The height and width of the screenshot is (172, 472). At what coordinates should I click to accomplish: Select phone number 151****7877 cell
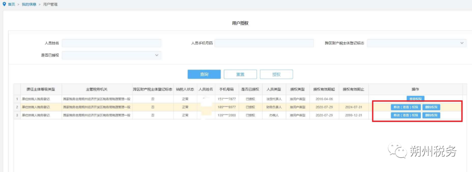227,99
